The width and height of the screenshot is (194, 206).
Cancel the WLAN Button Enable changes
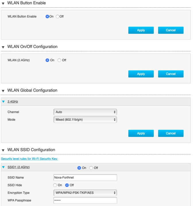click(x=171, y=30)
